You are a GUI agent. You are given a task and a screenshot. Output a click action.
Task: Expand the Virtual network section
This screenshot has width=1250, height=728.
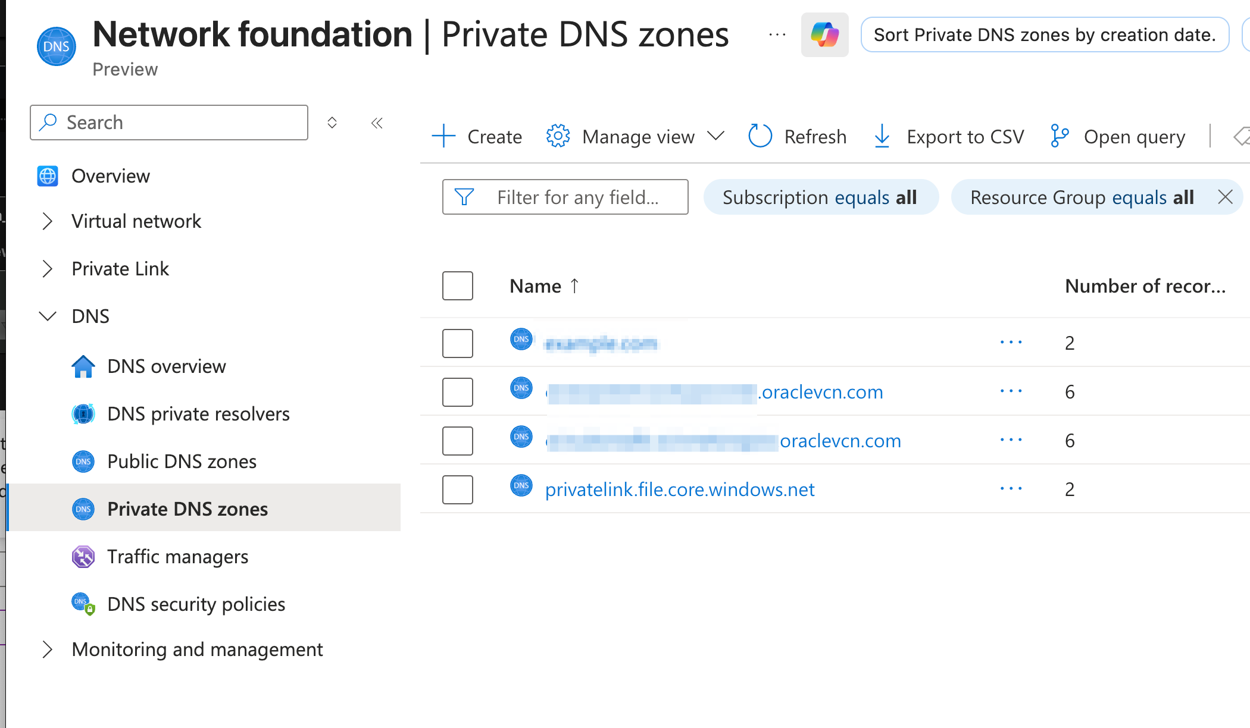[x=48, y=221]
